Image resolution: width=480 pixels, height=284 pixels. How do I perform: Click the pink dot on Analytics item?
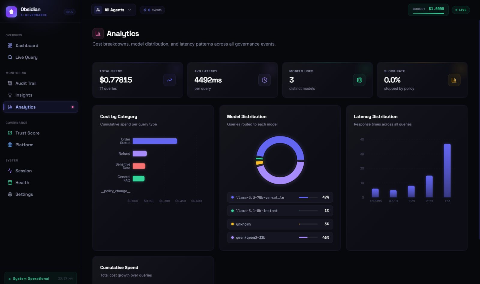click(73, 107)
